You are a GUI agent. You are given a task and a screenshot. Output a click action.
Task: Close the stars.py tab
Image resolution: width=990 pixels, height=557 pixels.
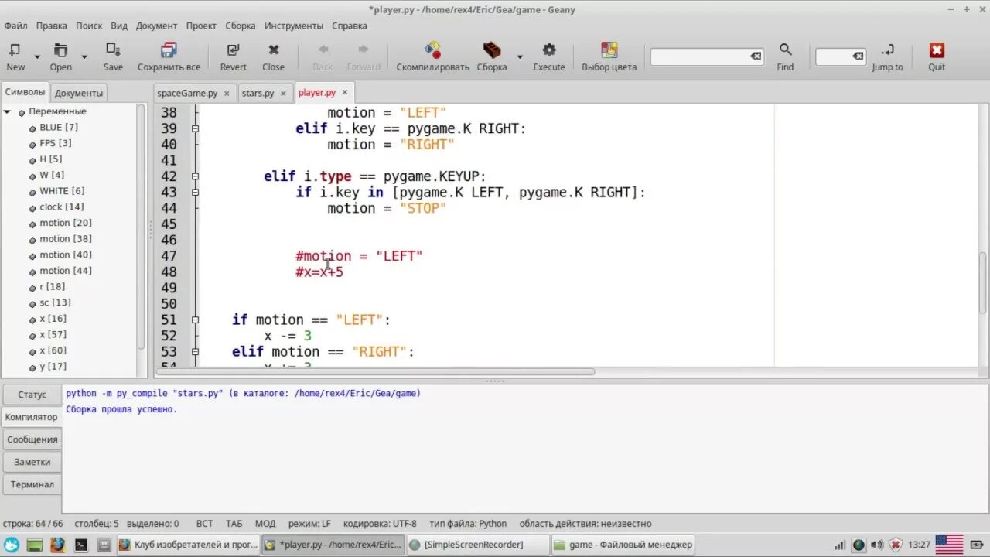click(283, 93)
